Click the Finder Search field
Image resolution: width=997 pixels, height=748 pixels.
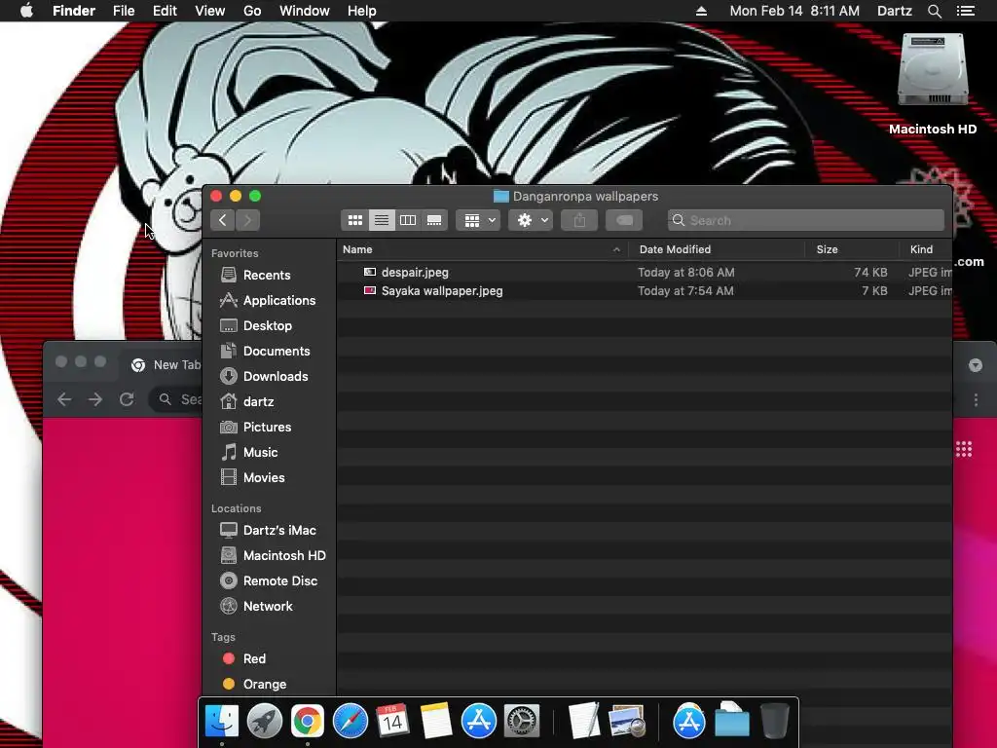[805, 220]
